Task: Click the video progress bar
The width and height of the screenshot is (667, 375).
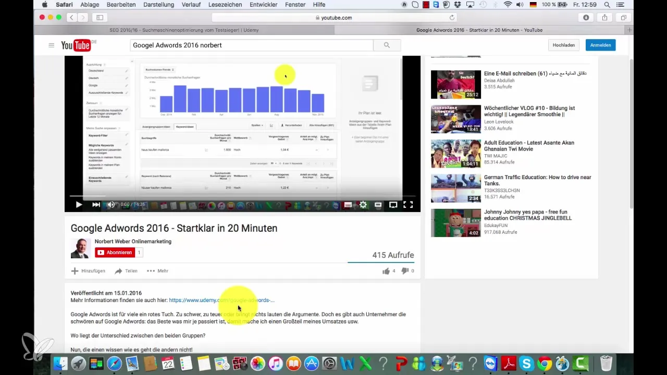Action: 242,196
